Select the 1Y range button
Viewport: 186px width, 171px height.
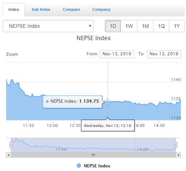coord(177,26)
